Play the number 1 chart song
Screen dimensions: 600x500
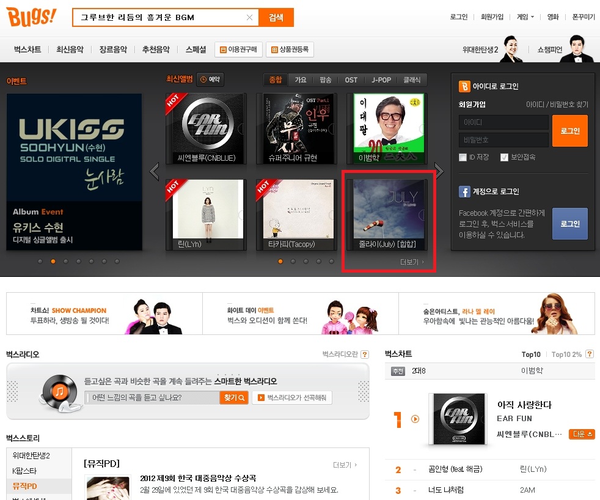[x=415, y=419]
